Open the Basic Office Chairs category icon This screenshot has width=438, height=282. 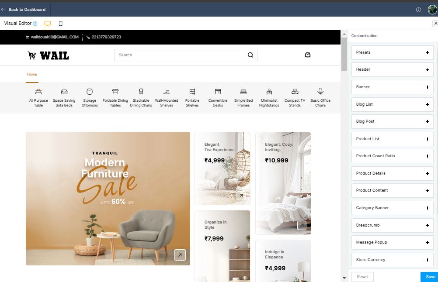pos(320,92)
